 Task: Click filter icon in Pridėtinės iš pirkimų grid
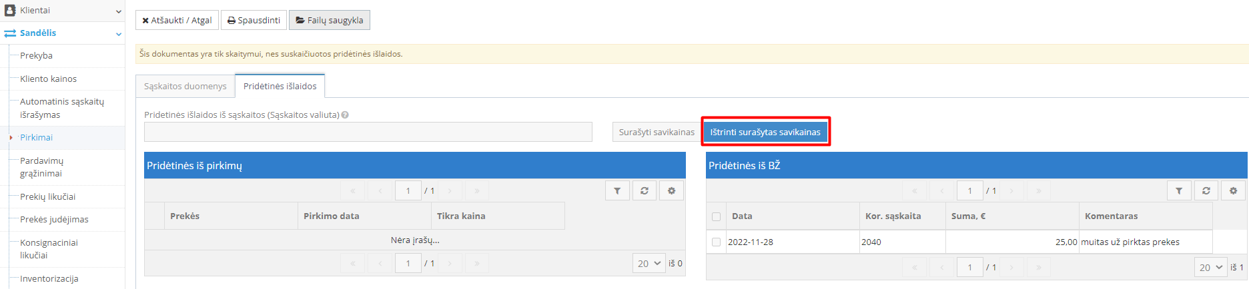pyautogui.click(x=617, y=191)
